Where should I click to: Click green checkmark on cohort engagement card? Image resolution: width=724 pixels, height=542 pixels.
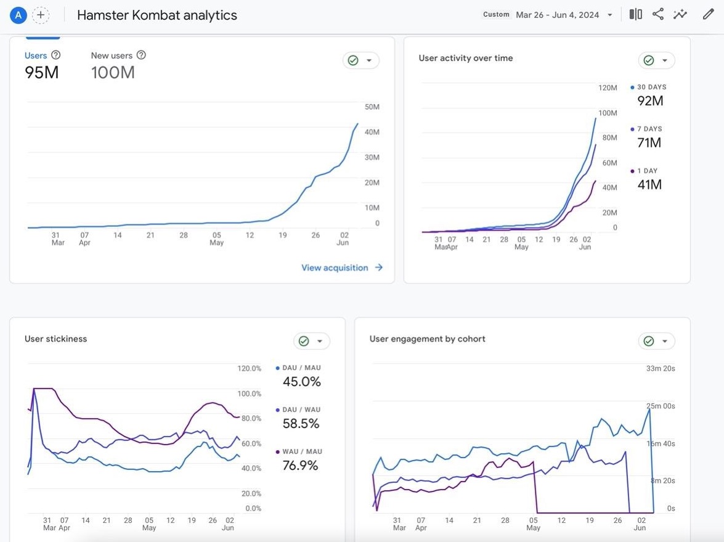tap(648, 341)
